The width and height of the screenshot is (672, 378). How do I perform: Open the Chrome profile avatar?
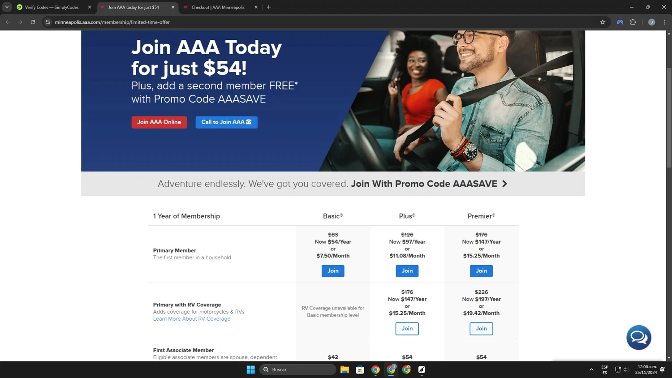point(651,22)
